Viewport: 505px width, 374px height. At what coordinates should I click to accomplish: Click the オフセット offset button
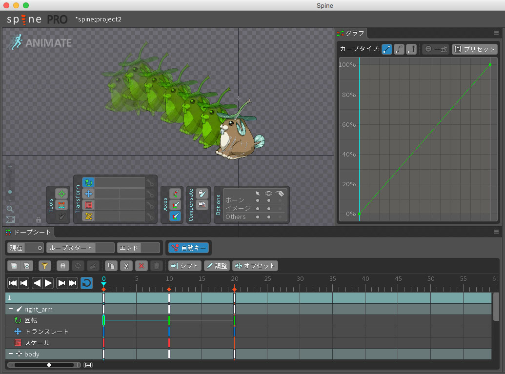255,266
